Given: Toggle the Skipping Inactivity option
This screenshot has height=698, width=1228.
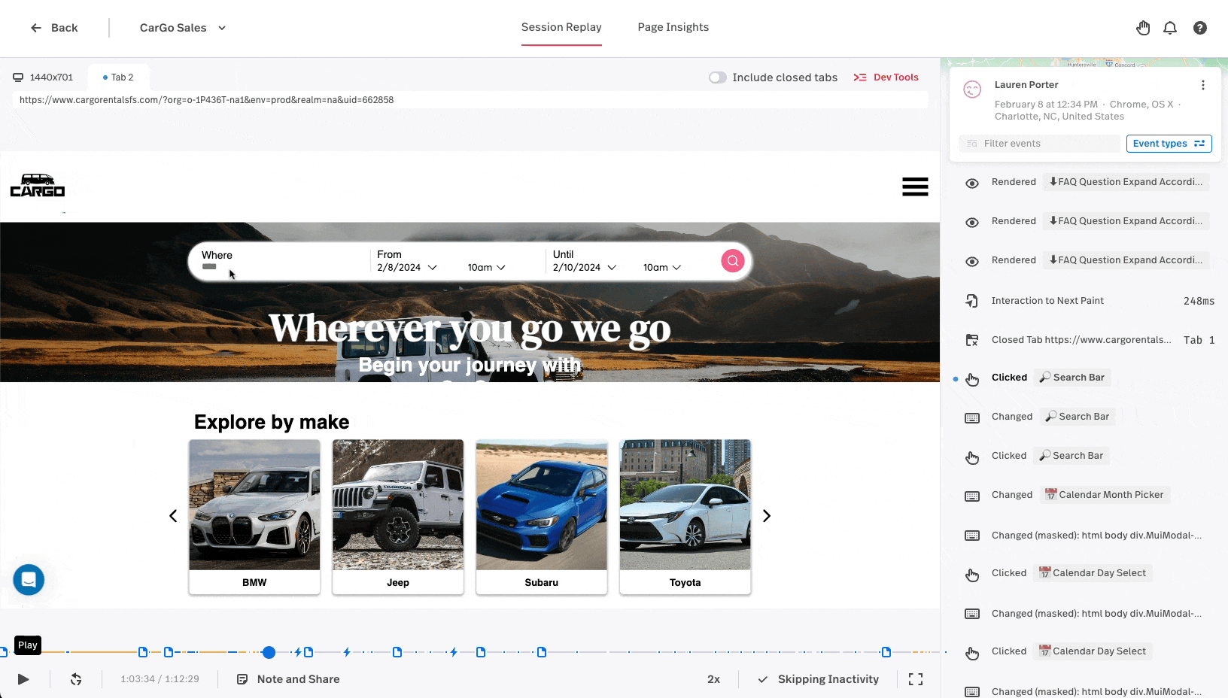Looking at the screenshot, I should [818, 679].
